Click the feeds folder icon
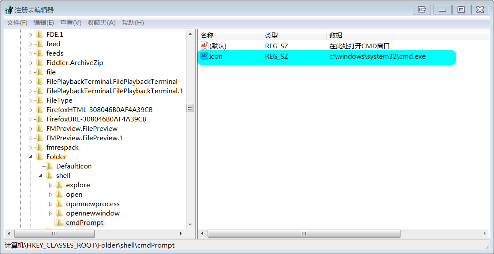Image resolution: width=494 pixels, height=254 pixels. tap(39, 53)
